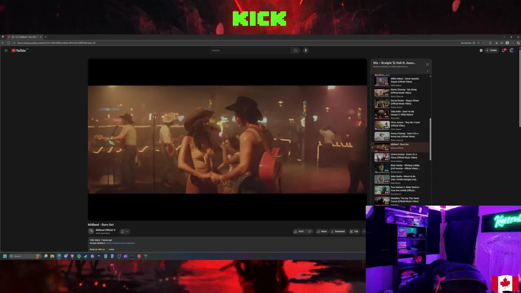This screenshot has width=521, height=293.
Task: Click Summarise in the address bar
Action: 466,43
